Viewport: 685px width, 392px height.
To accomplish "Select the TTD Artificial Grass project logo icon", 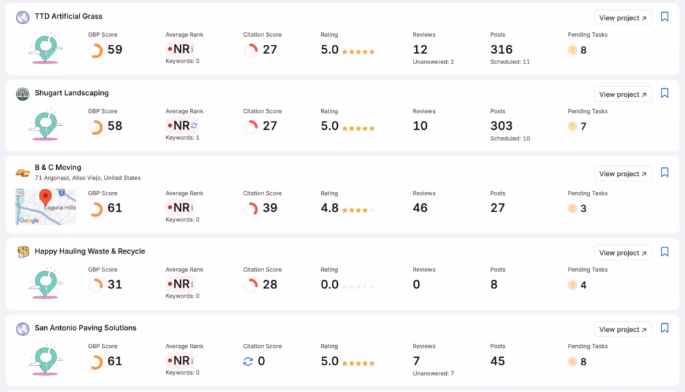I will point(21,16).
